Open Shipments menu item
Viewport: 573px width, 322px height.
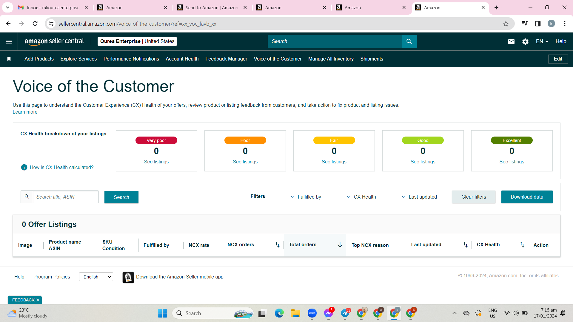(372, 59)
